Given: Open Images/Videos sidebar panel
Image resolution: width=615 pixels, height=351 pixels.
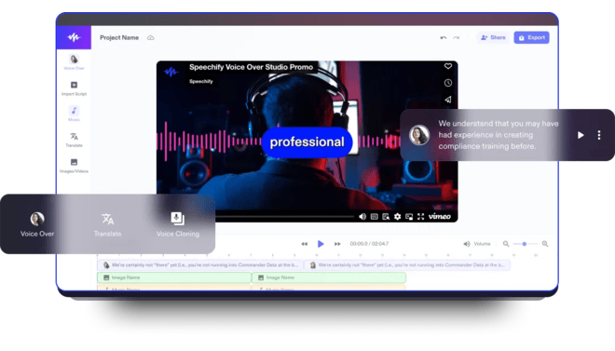Looking at the screenshot, I should 74,166.
